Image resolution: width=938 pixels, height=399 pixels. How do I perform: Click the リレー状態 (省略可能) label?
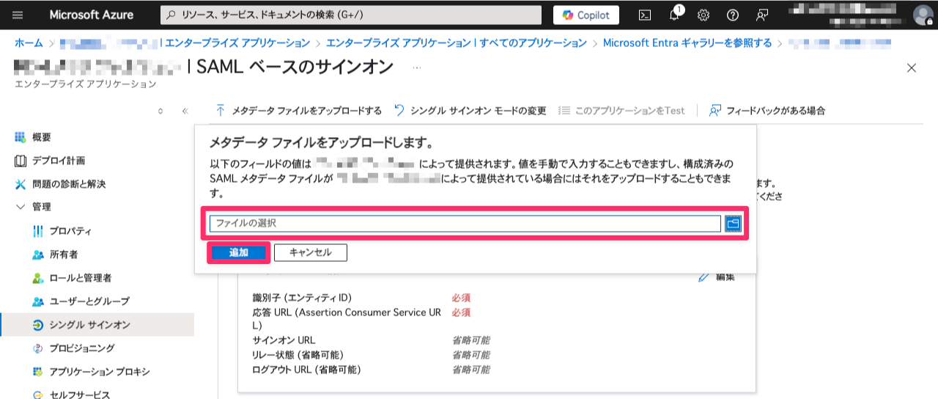(x=298, y=355)
